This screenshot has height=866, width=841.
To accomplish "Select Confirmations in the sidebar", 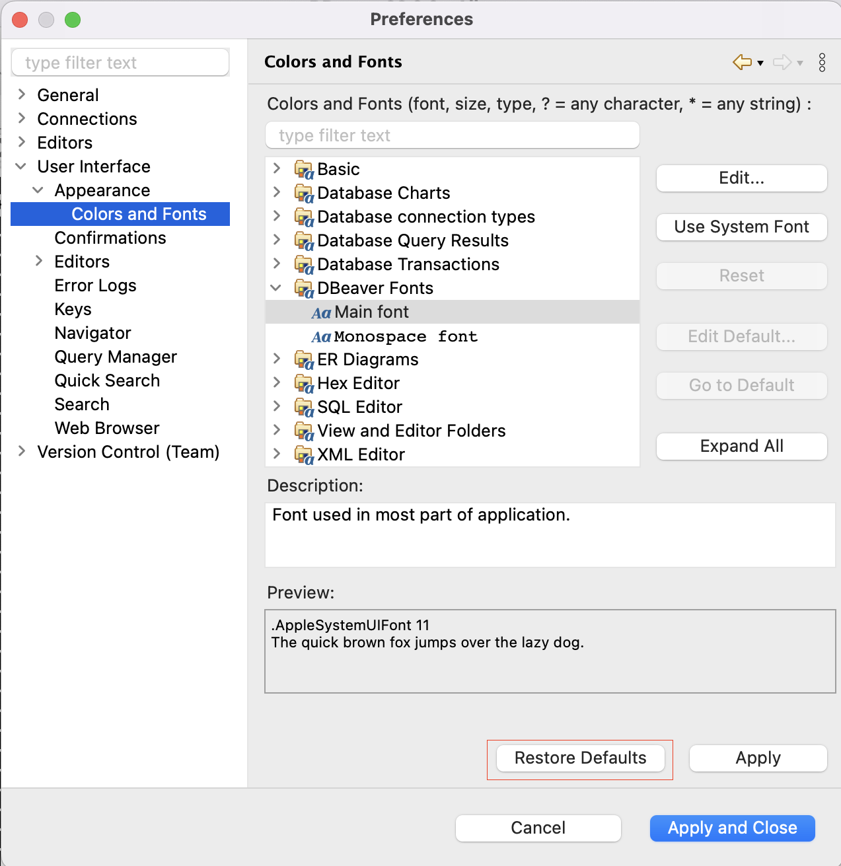I will [x=110, y=238].
